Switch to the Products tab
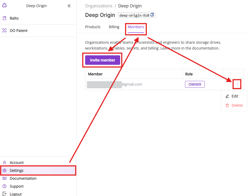 (x=93, y=27)
